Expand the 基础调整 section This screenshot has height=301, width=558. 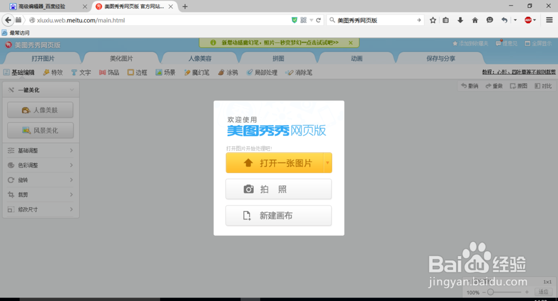coord(41,150)
